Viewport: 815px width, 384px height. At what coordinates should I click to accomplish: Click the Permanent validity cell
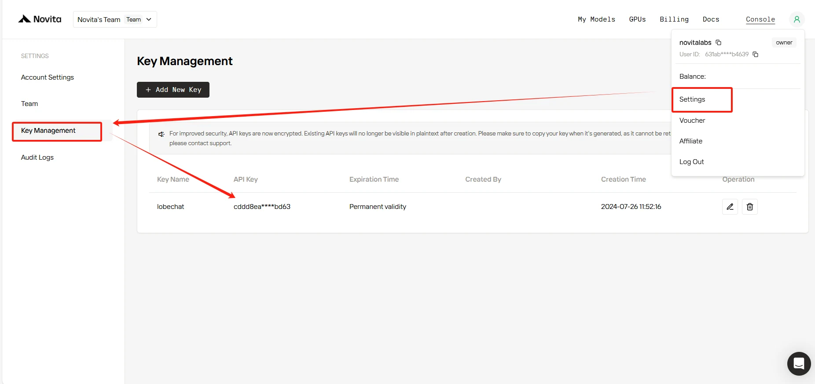click(x=378, y=207)
